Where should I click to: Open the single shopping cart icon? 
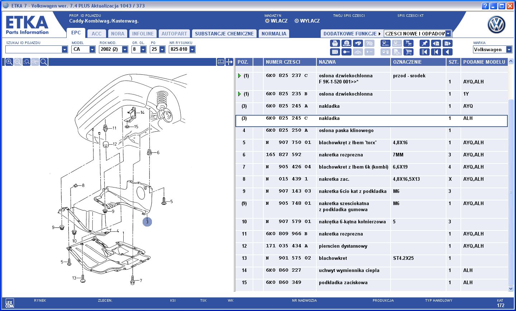(408, 52)
